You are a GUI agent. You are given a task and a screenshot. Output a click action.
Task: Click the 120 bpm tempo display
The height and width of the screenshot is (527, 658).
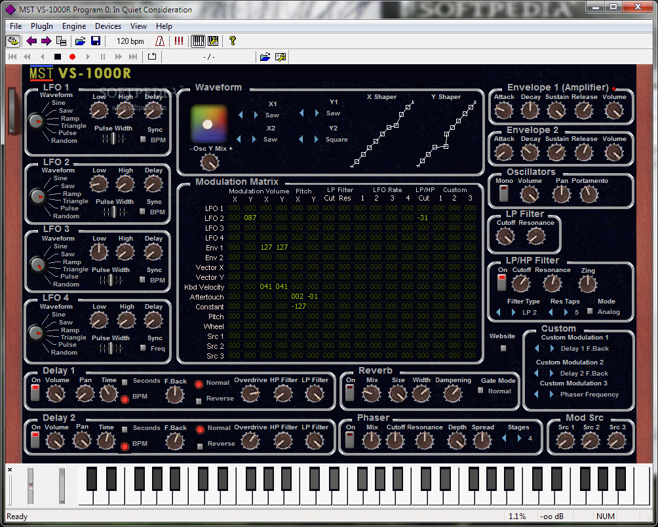[x=130, y=41]
